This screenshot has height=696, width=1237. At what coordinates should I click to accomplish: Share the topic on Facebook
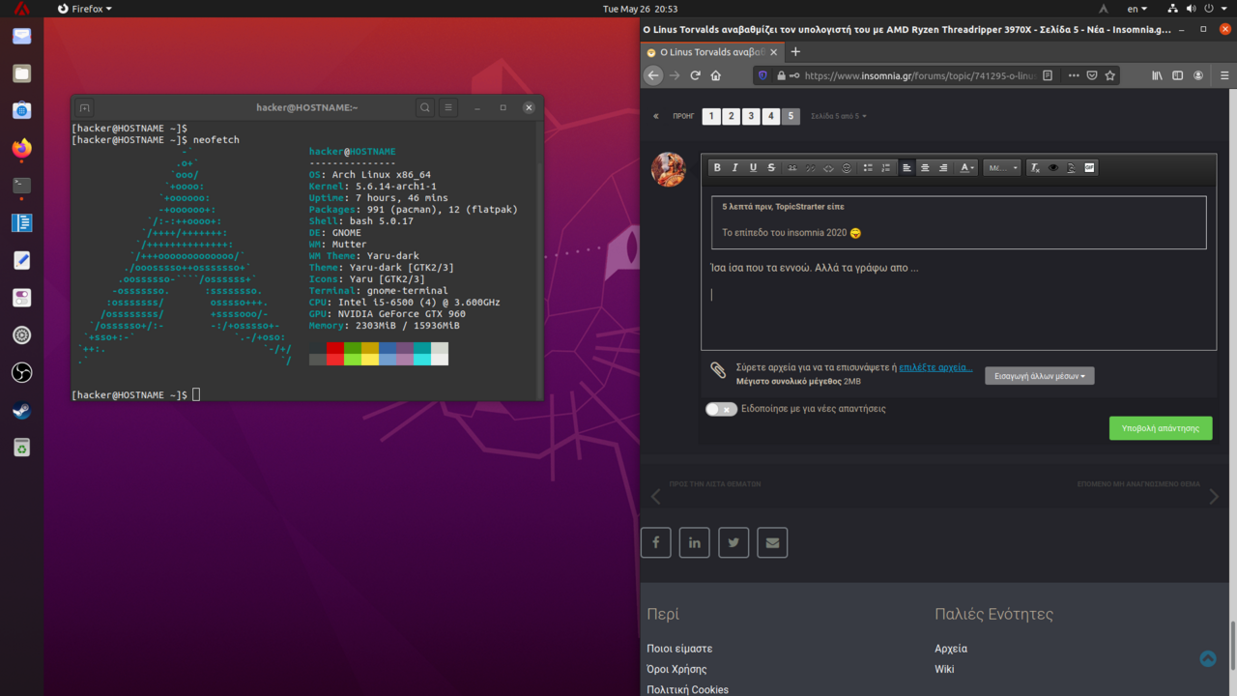click(656, 542)
